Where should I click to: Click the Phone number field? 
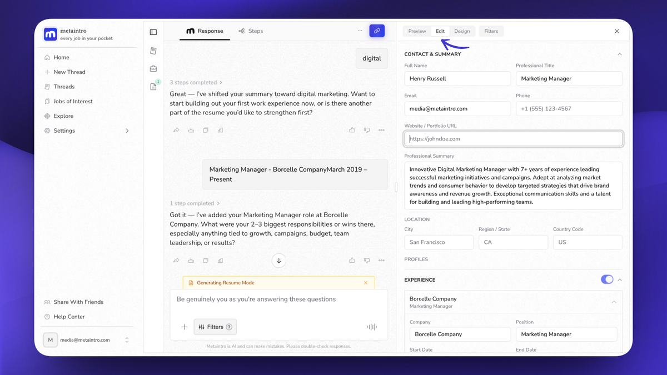pos(569,109)
